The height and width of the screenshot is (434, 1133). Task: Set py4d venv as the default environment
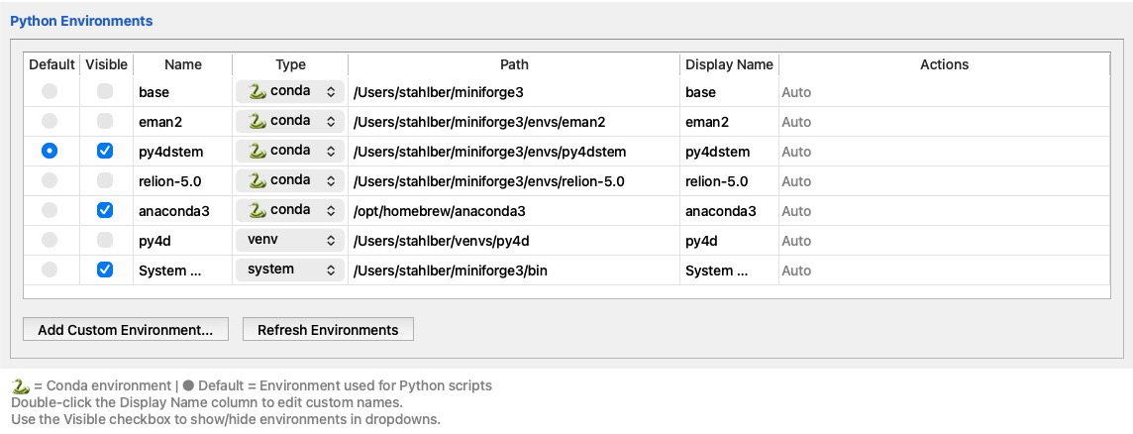[x=50, y=240]
